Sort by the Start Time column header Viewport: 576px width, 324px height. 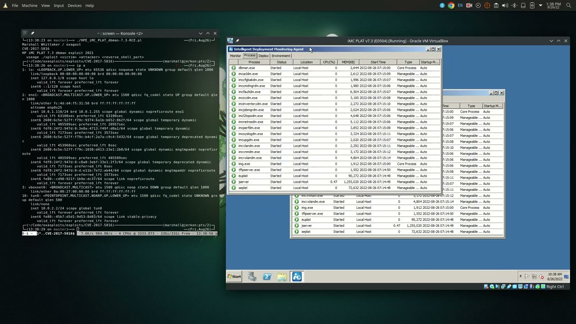pos(378,62)
